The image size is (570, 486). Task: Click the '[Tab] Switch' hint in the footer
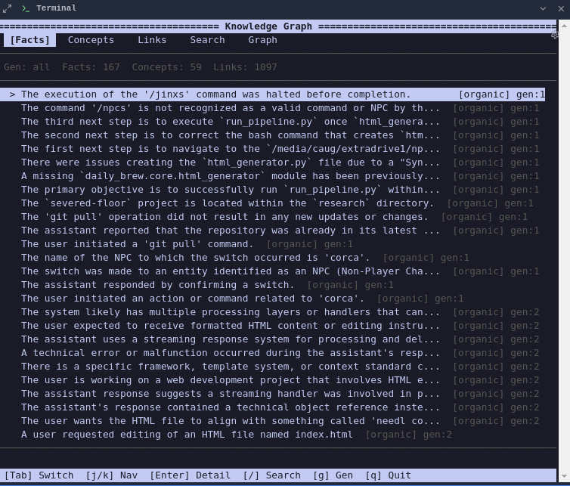pos(39,475)
